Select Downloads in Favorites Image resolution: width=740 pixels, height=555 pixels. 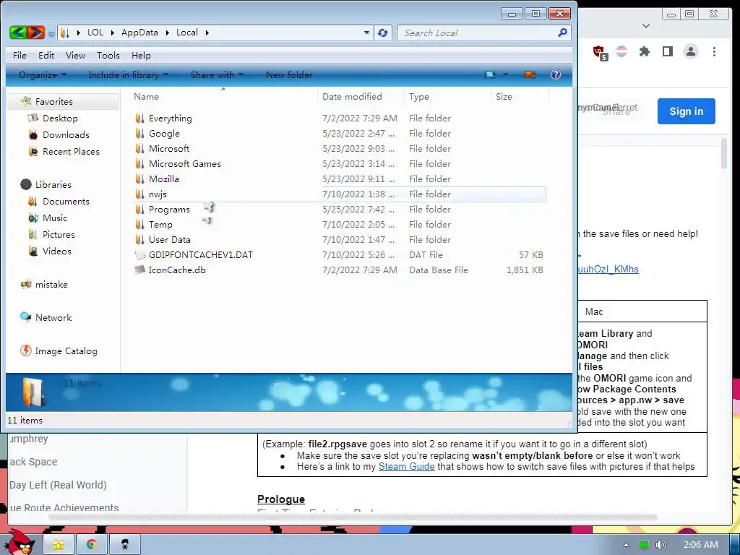click(x=66, y=134)
